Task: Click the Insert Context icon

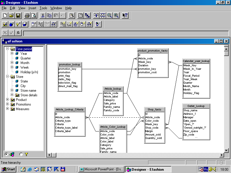Action: click(54, 24)
